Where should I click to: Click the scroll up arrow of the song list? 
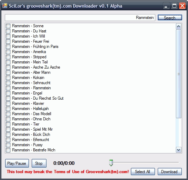tap(179, 27)
